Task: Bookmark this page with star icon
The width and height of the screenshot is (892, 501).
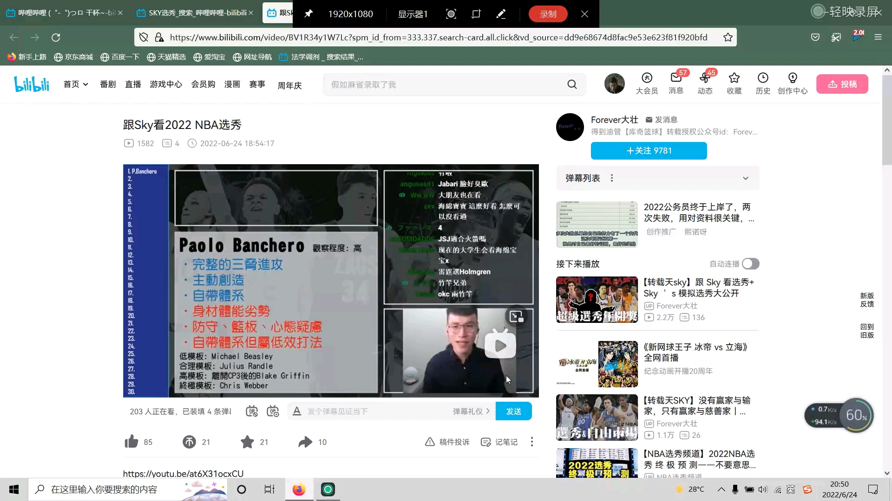Action: click(x=728, y=38)
